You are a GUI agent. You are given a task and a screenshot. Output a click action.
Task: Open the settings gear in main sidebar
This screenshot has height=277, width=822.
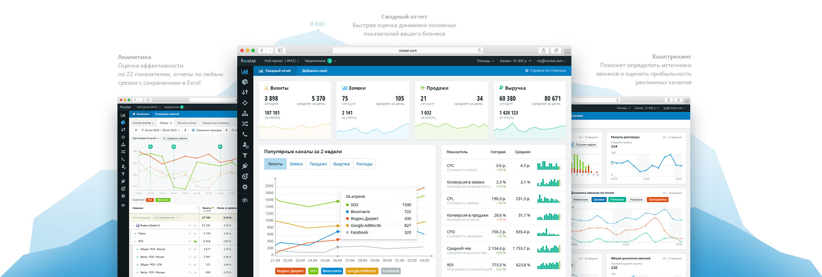pyautogui.click(x=245, y=187)
